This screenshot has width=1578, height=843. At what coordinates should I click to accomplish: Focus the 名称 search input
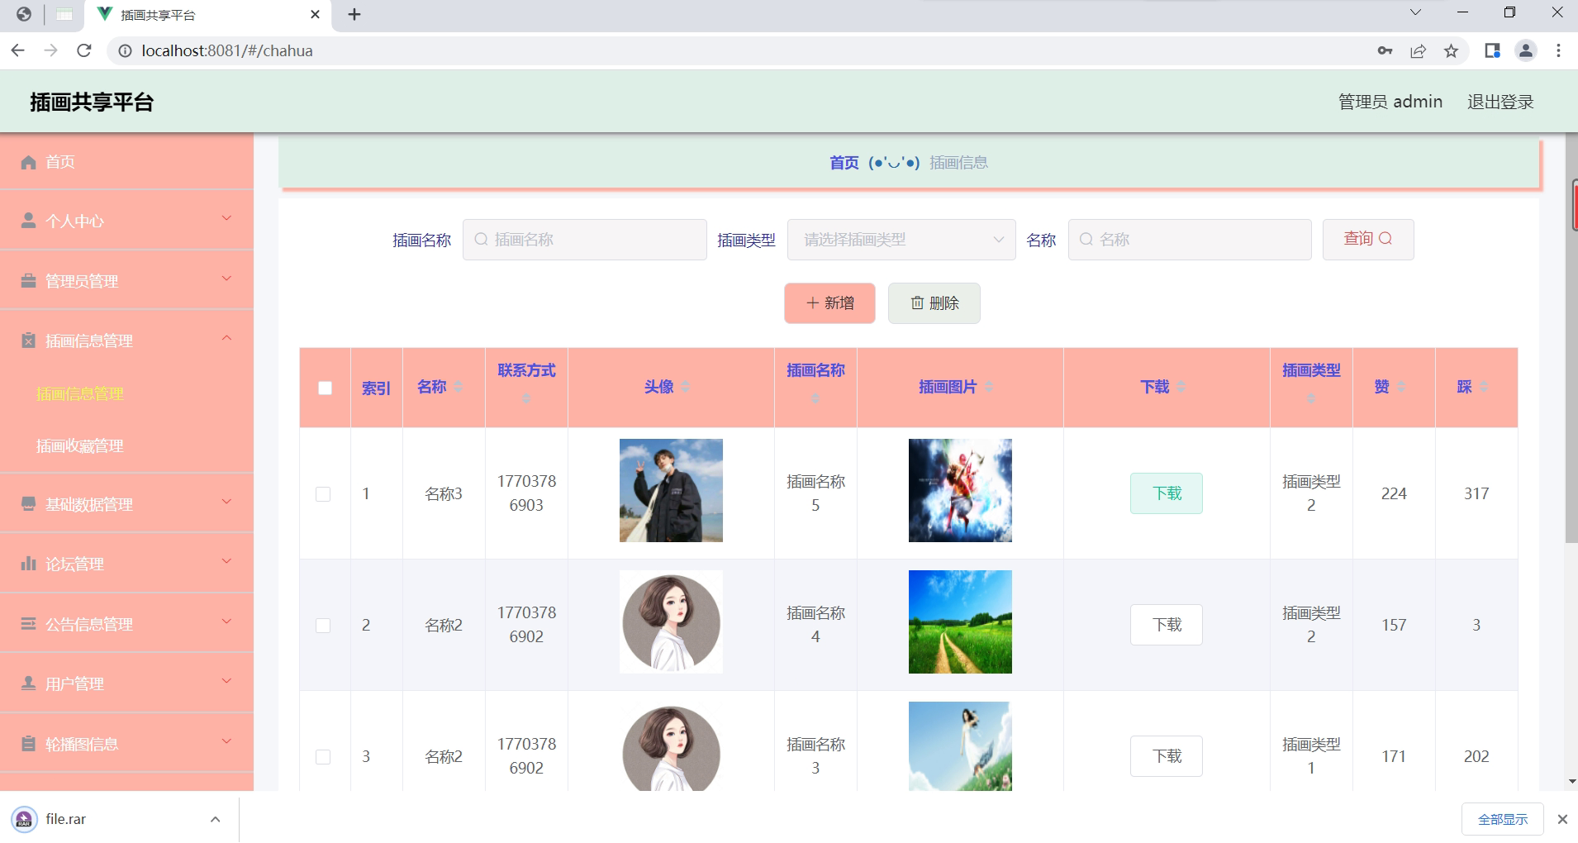(1190, 240)
